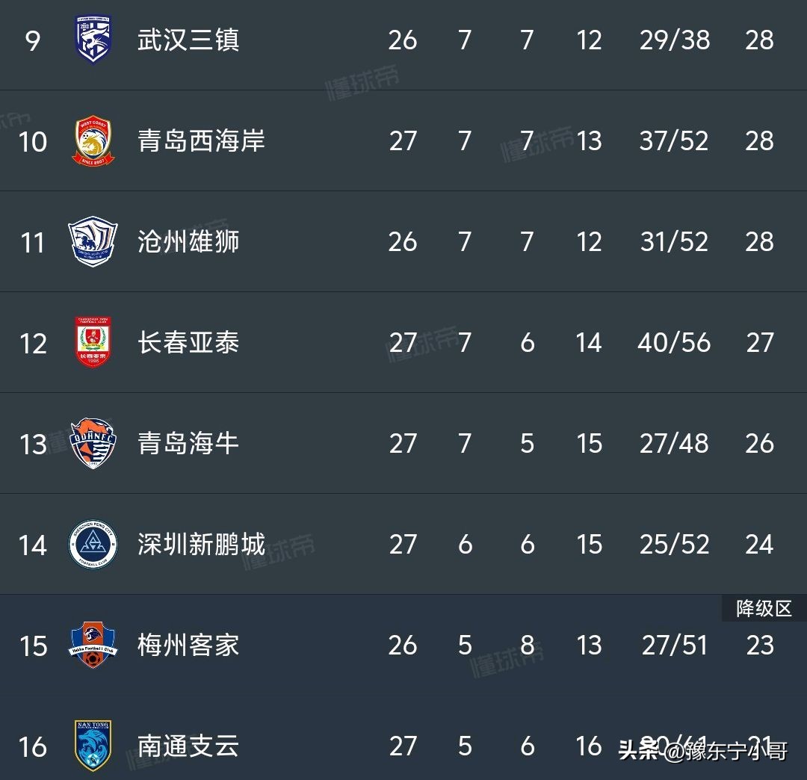Open the 青岛海牛 team page

188,444
